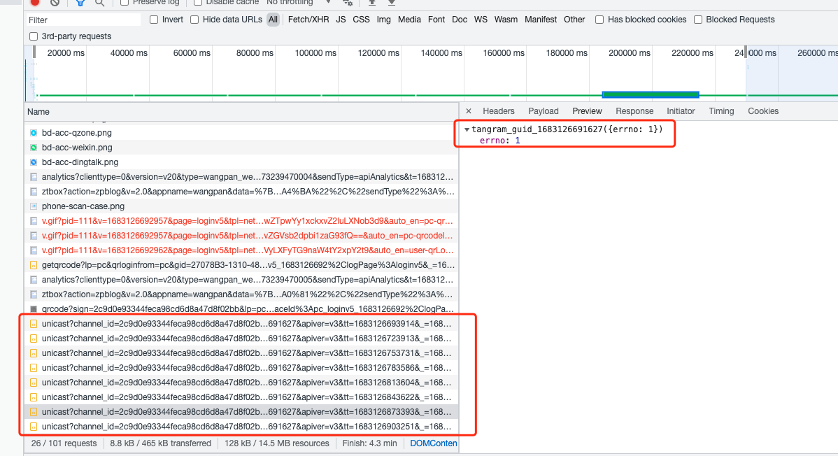Viewport: 838px width, 456px height.
Task: Click the clear network log icon
Action: click(x=55, y=3)
